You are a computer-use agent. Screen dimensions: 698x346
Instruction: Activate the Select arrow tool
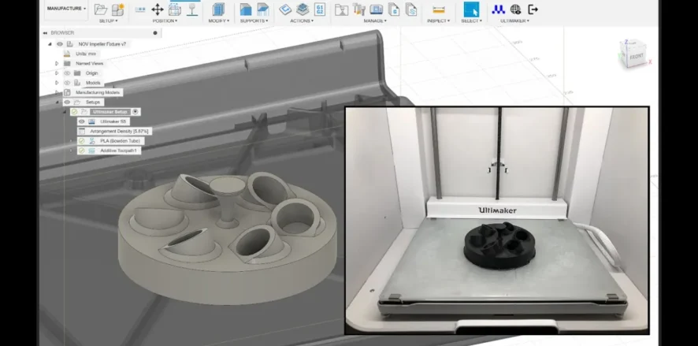[x=471, y=9]
